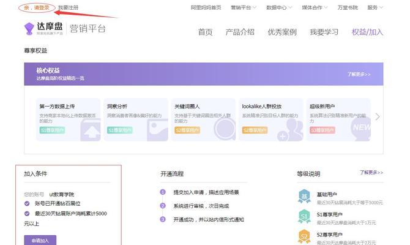
Task: Open the 万堂书院 link
Action: click(348, 7)
